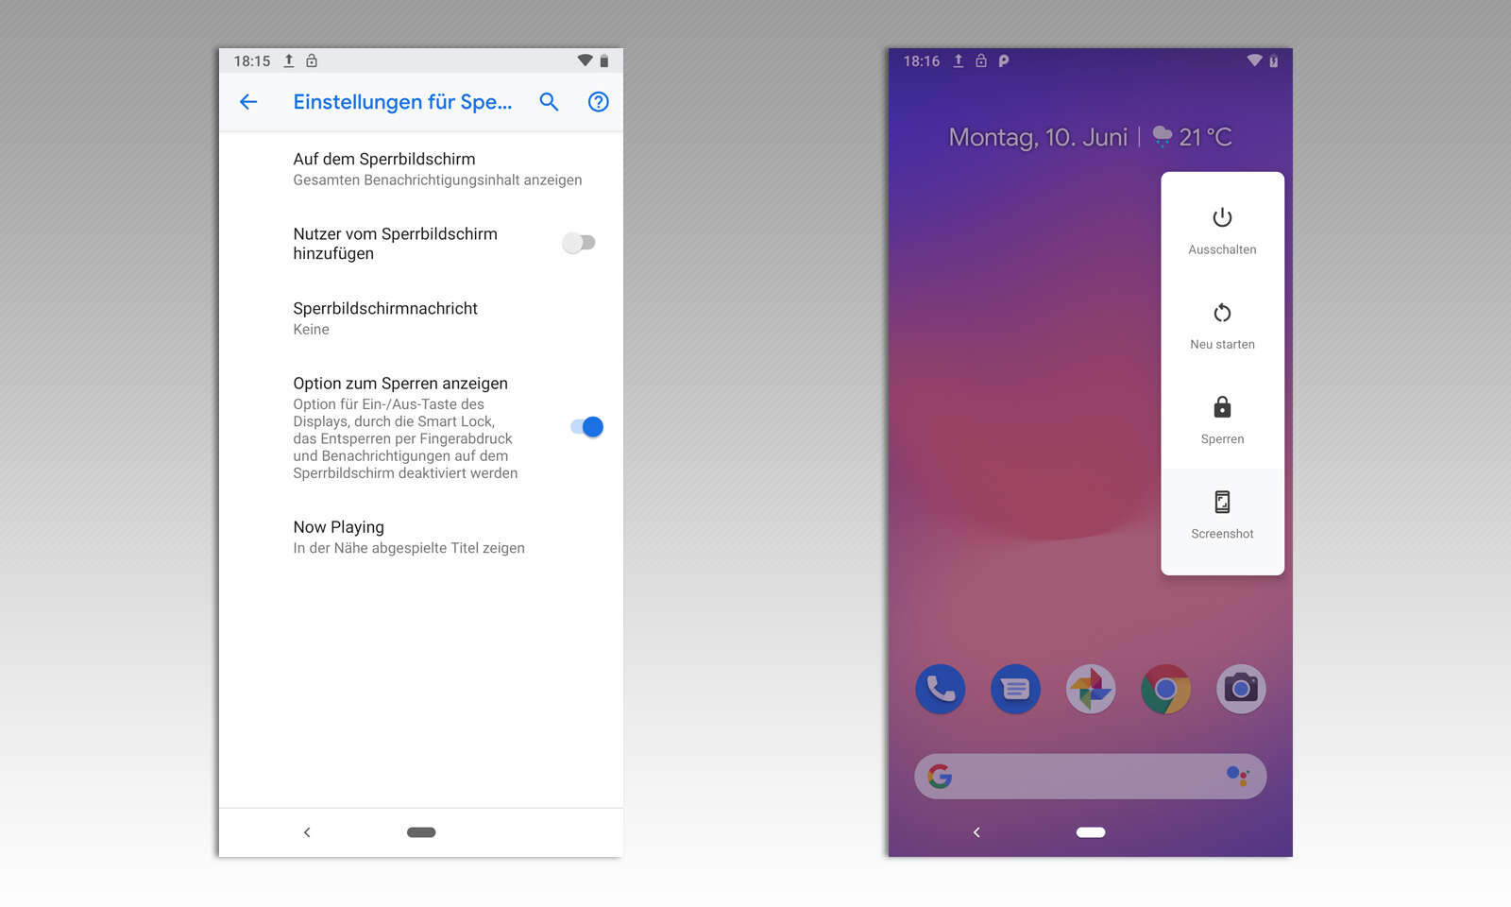Open the Messages app on home screen
The width and height of the screenshot is (1511, 907).
pos(1015,689)
